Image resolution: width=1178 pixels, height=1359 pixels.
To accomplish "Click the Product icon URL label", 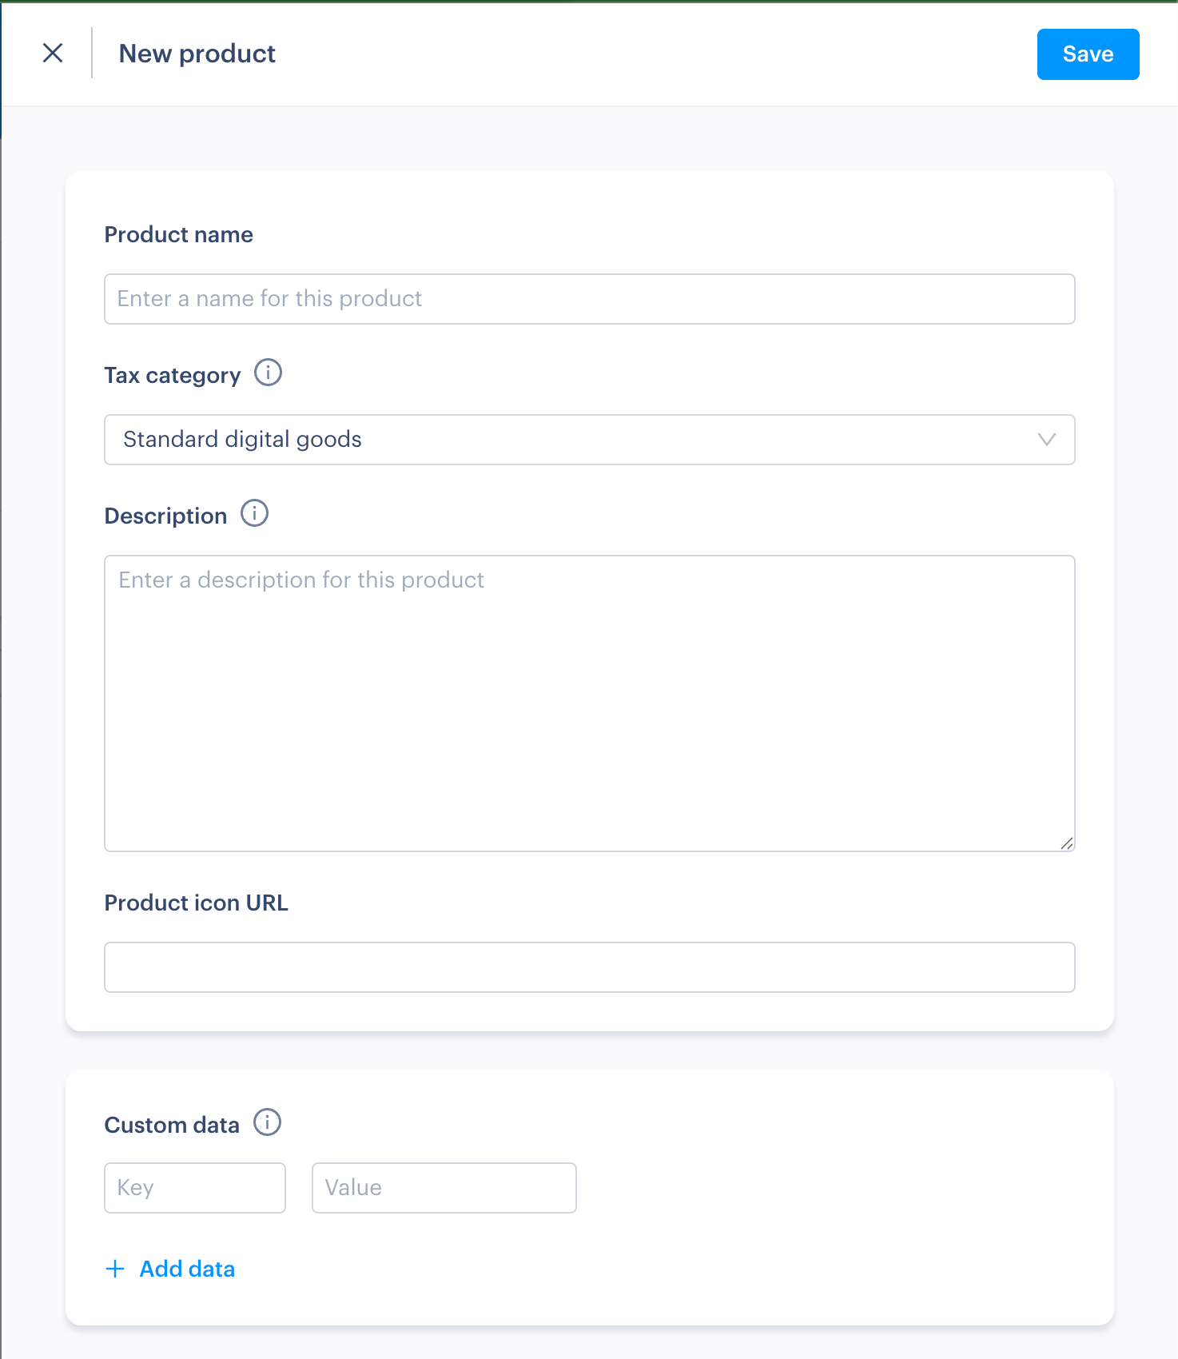I will click(196, 903).
